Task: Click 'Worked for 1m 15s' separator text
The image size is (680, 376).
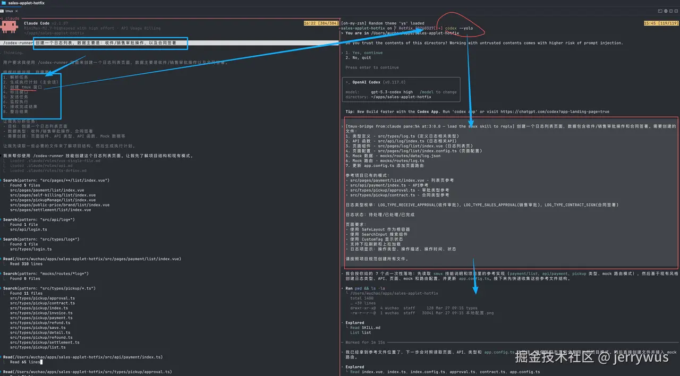Action: tap(364, 343)
